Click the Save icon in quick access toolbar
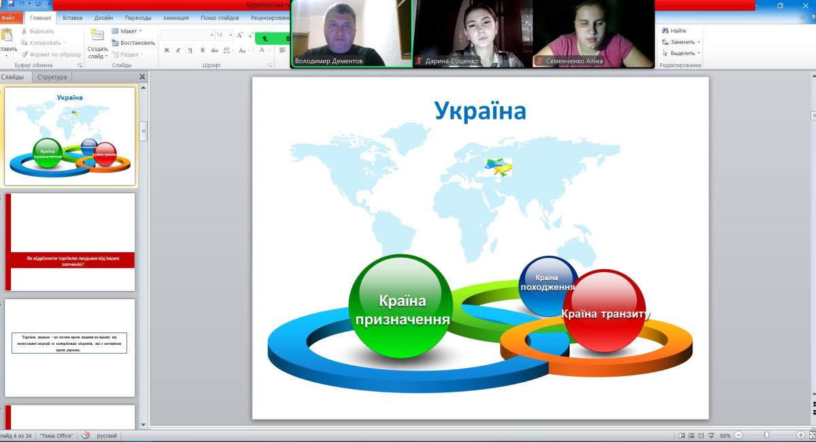The height and width of the screenshot is (442, 816). (x=10, y=4)
